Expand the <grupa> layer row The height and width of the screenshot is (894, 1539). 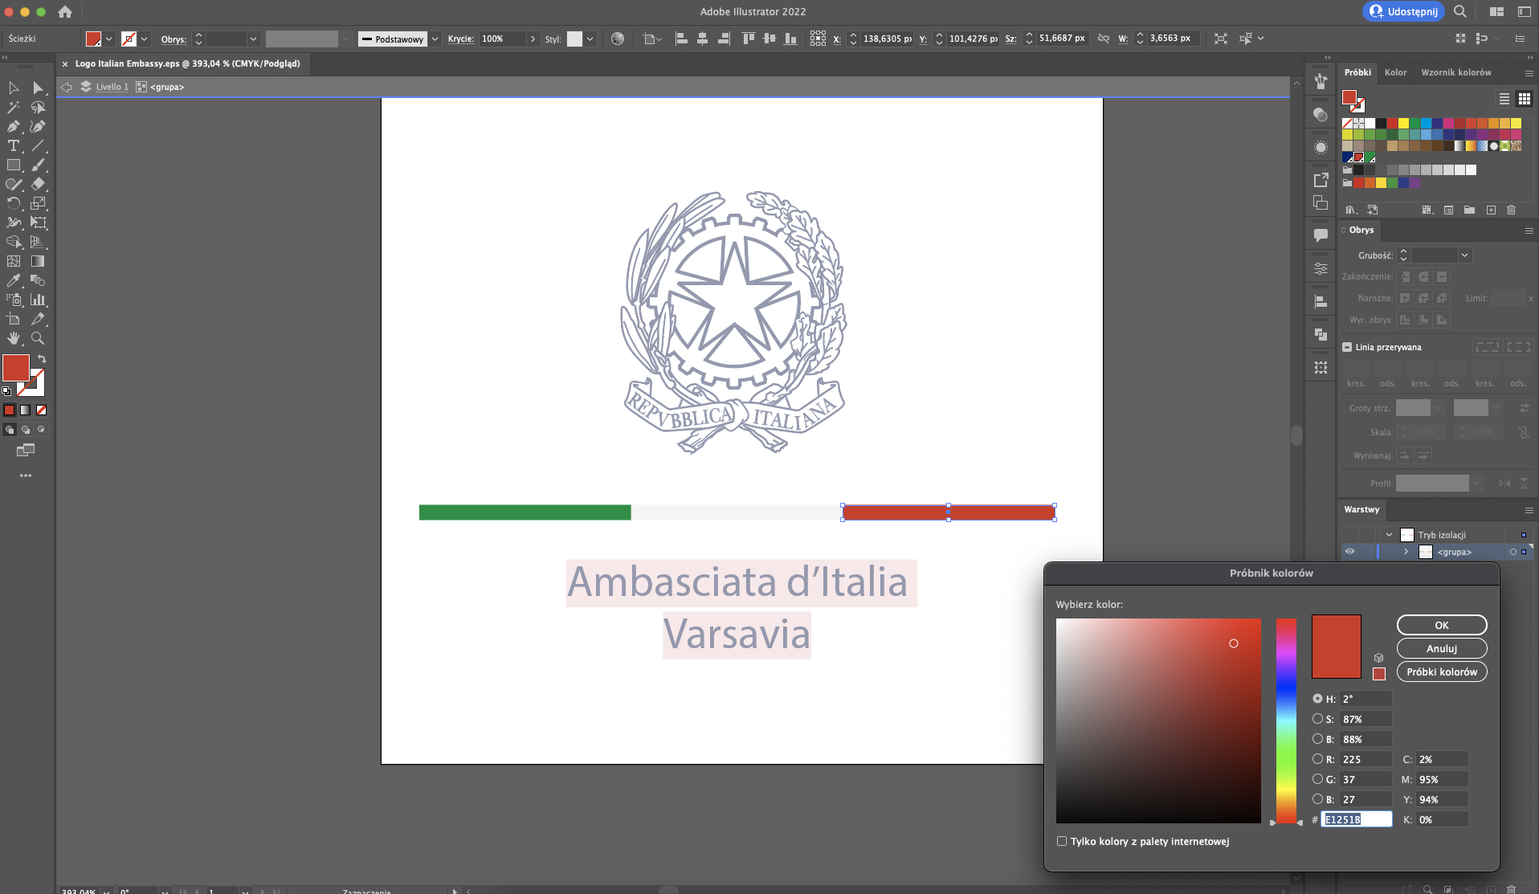tap(1406, 552)
